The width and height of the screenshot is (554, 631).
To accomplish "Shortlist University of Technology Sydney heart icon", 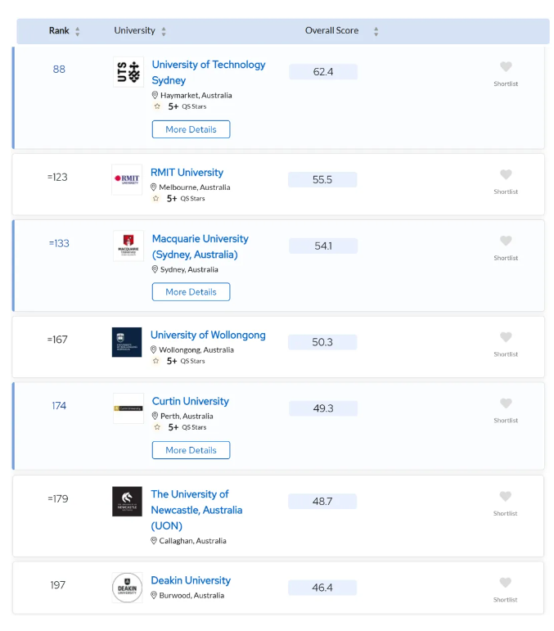I will 506,67.
